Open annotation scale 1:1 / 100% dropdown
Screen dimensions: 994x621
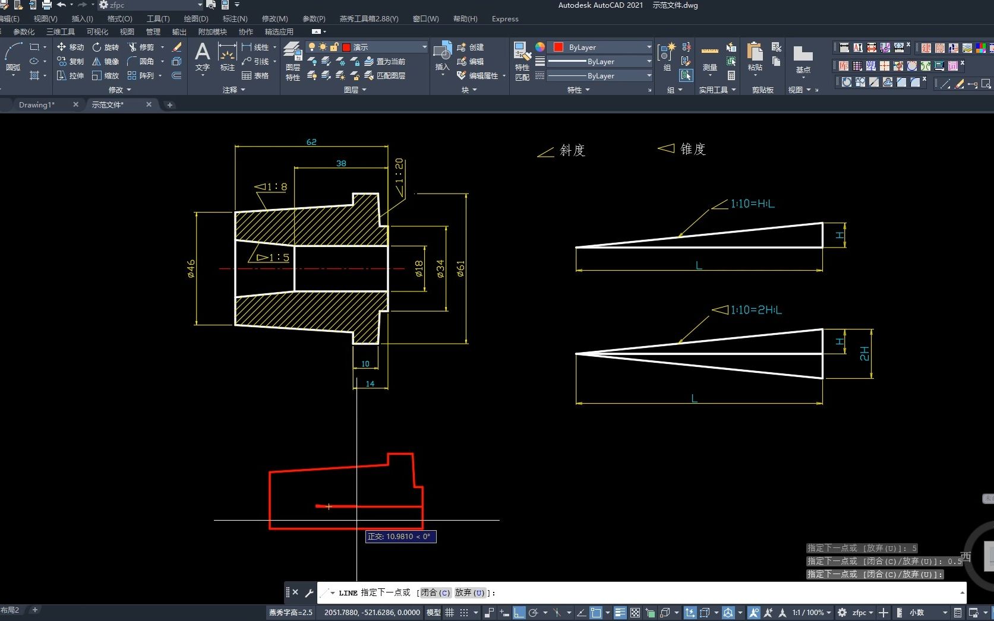click(811, 612)
